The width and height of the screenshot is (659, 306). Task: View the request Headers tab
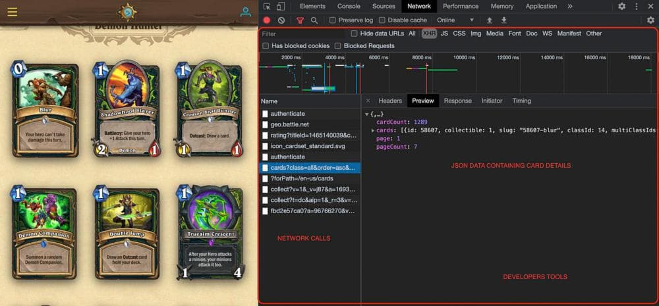tap(390, 101)
